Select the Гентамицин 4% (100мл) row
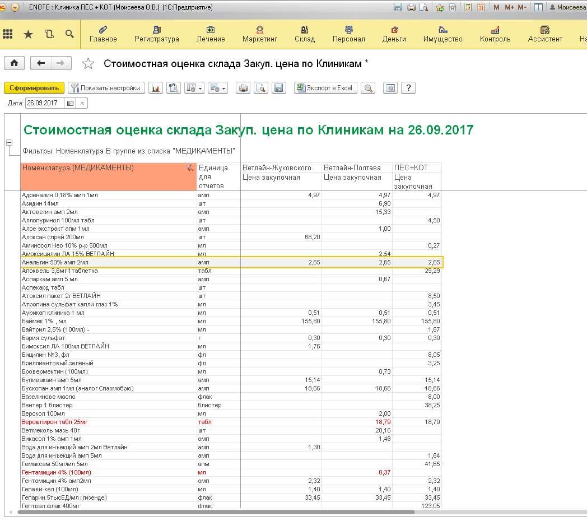 [x=231, y=473]
